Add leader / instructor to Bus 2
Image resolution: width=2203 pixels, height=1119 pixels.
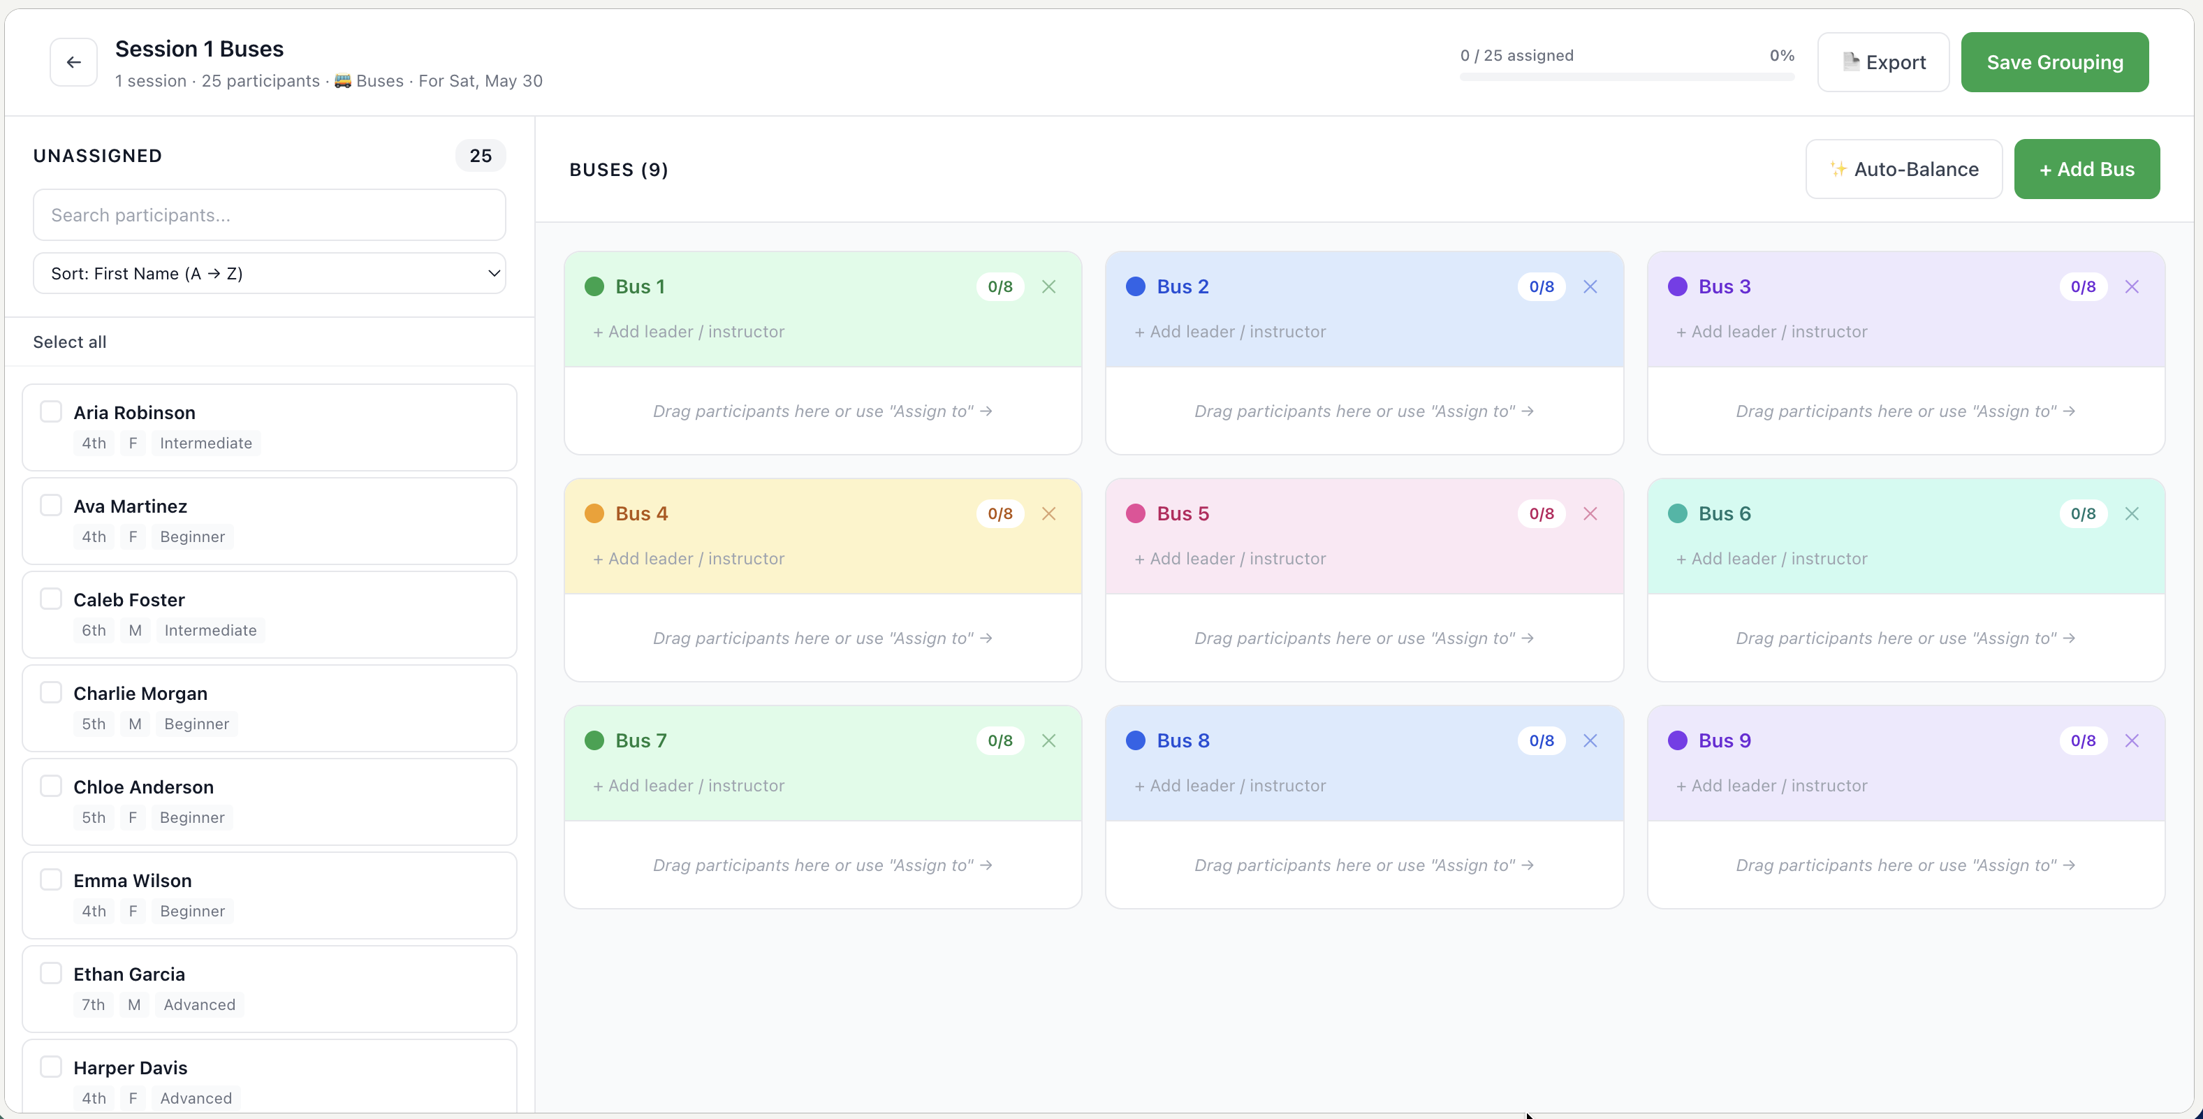tap(1230, 331)
